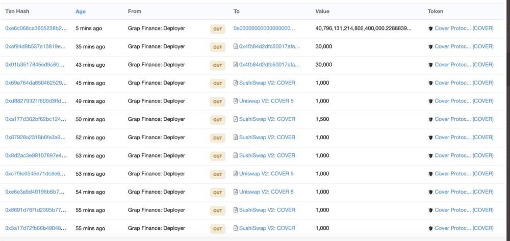510x241 pixels.
Task: Open the Uniswap V2: COVER 5 link from 53 mins ago
Action: (x=266, y=174)
